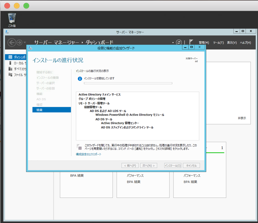Click グループ ポリシーの管理 in results list
This screenshot has width=258, height=223.
point(92,99)
